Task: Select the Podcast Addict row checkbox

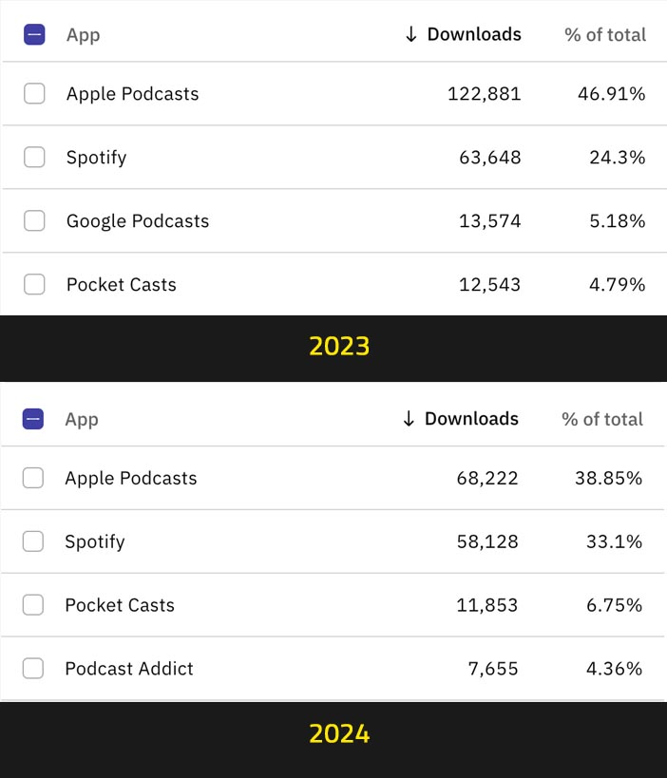Action: 32,669
